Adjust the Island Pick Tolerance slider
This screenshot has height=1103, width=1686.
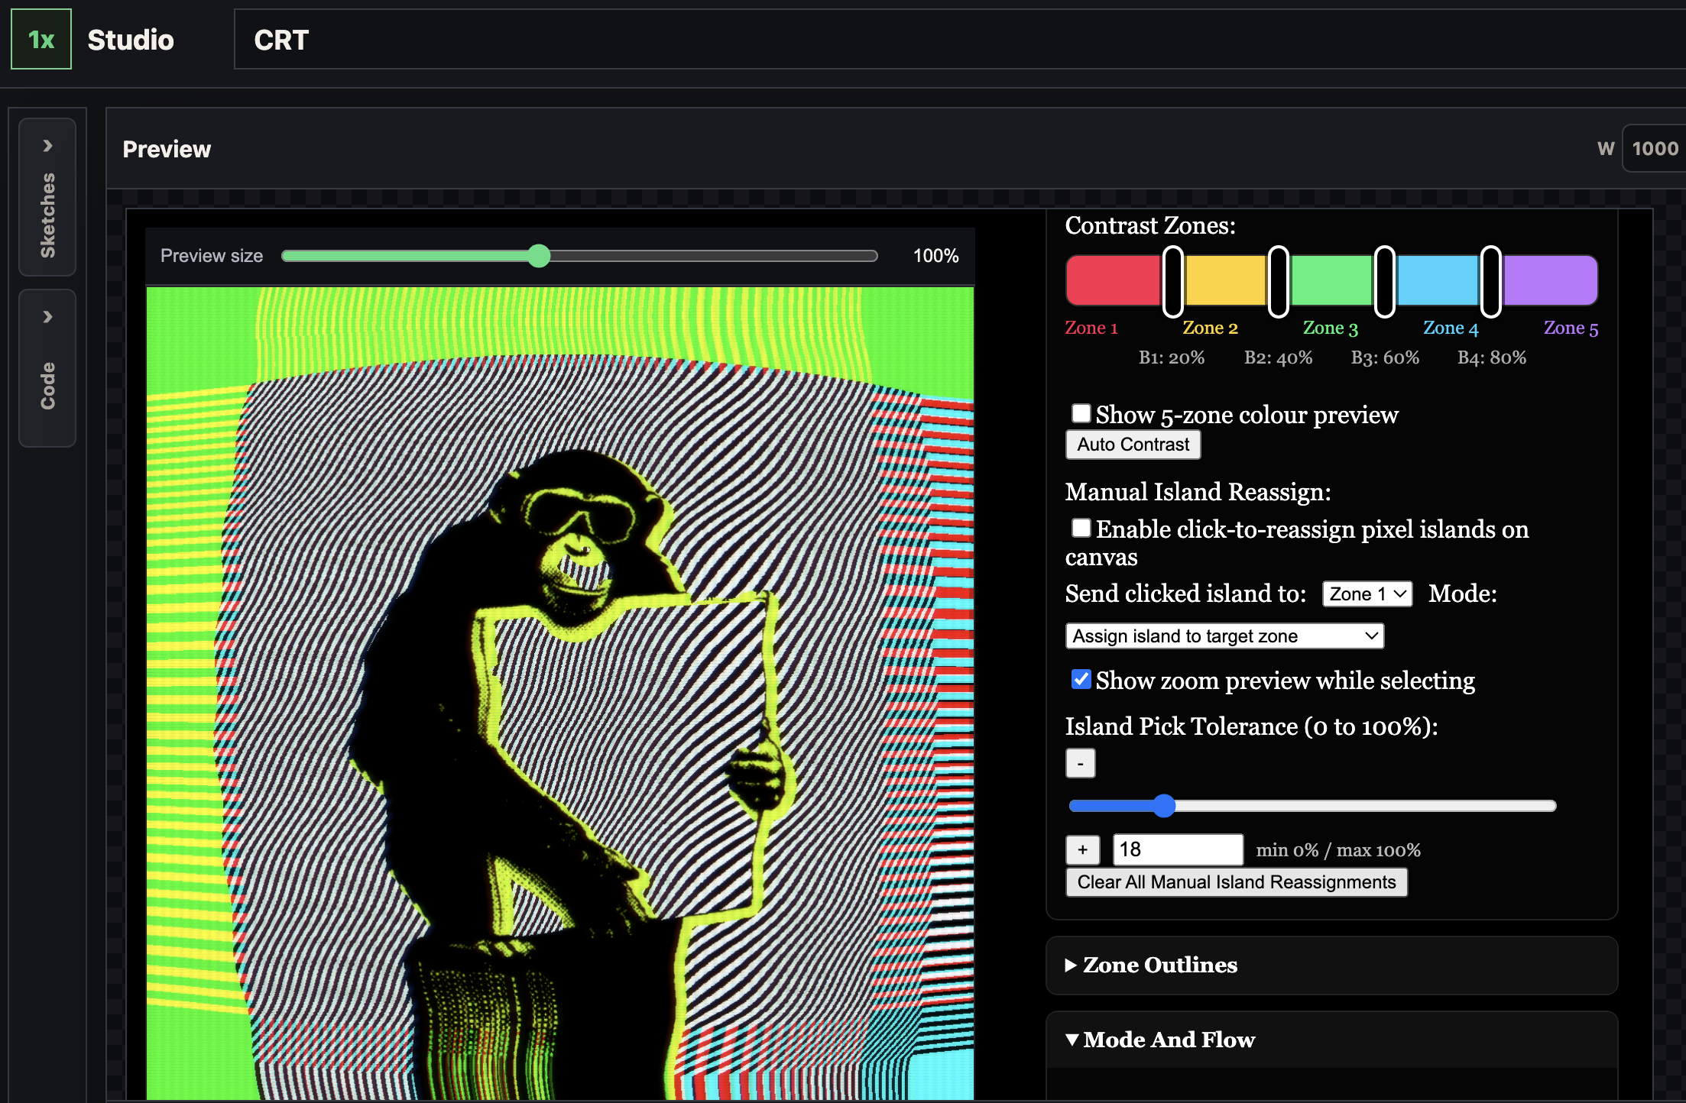click(x=1164, y=806)
